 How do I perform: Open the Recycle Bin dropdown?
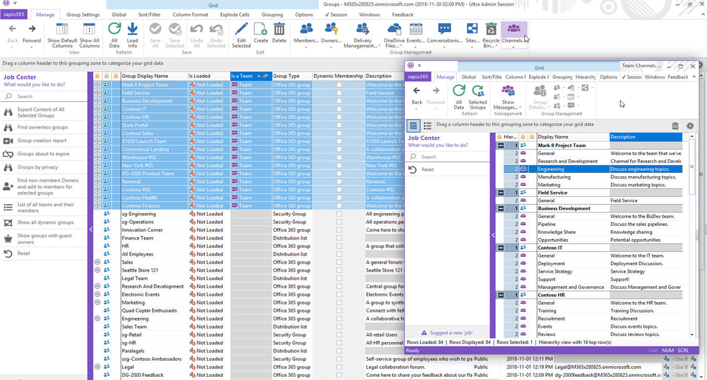[x=491, y=36]
